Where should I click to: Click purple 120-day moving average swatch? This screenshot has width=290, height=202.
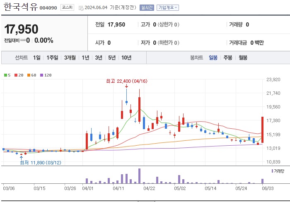click(x=41, y=75)
